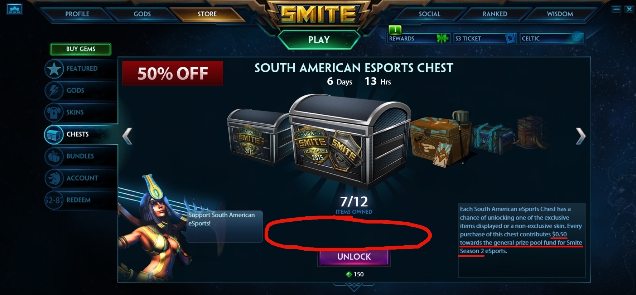Select the Chests icon in sidebar

(x=54, y=135)
